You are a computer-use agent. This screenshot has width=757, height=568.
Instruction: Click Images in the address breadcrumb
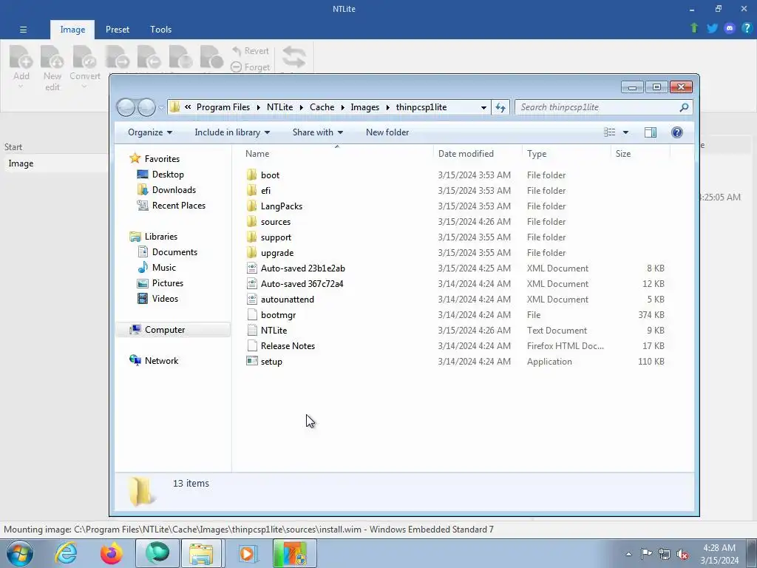click(x=365, y=107)
